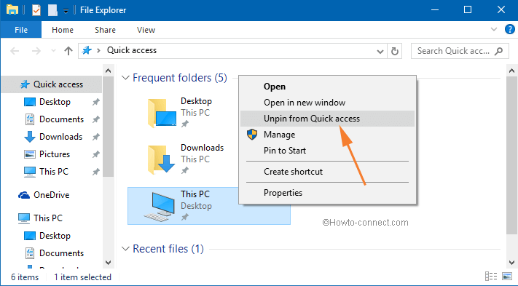Image resolution: width=518 pixels, height=286 pixels.
Task: Go back with the left arrow
Action: 15,51
